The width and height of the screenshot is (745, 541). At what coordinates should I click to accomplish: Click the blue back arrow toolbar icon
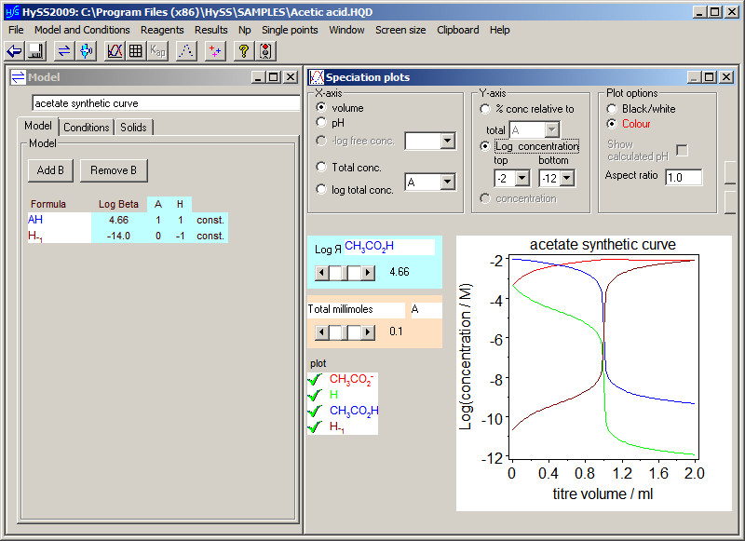click(15, 51)
